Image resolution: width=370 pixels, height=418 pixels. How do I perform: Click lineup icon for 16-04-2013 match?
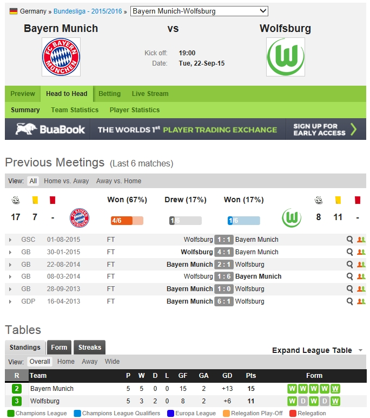[x=361, y=301]
